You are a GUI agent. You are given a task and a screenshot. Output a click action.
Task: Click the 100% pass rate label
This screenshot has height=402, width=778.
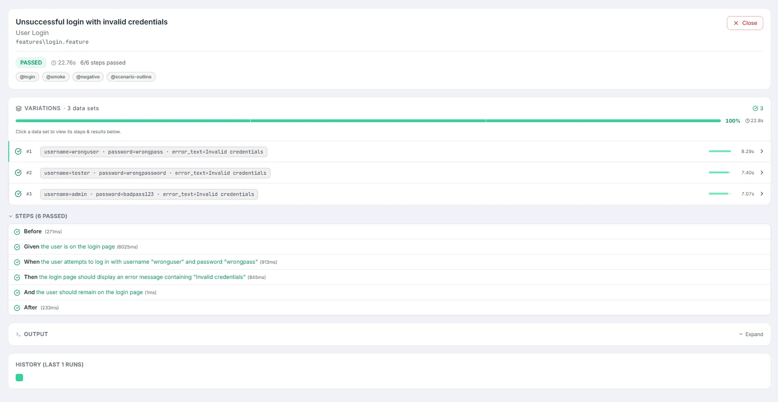coord(733,121)
